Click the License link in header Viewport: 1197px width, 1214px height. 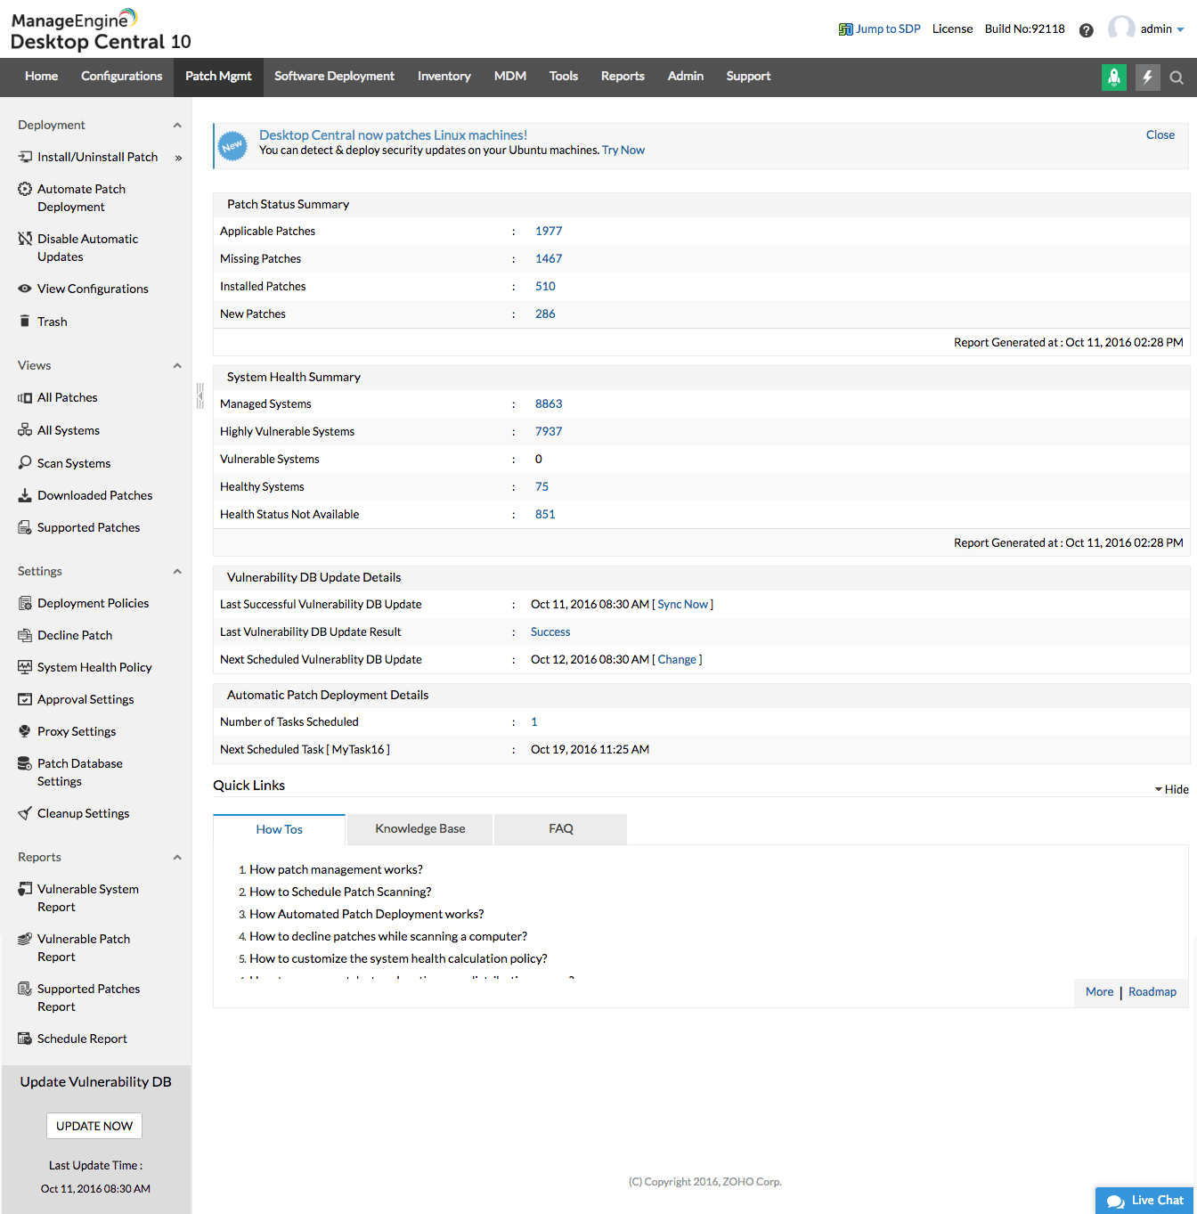pos(952,29)
